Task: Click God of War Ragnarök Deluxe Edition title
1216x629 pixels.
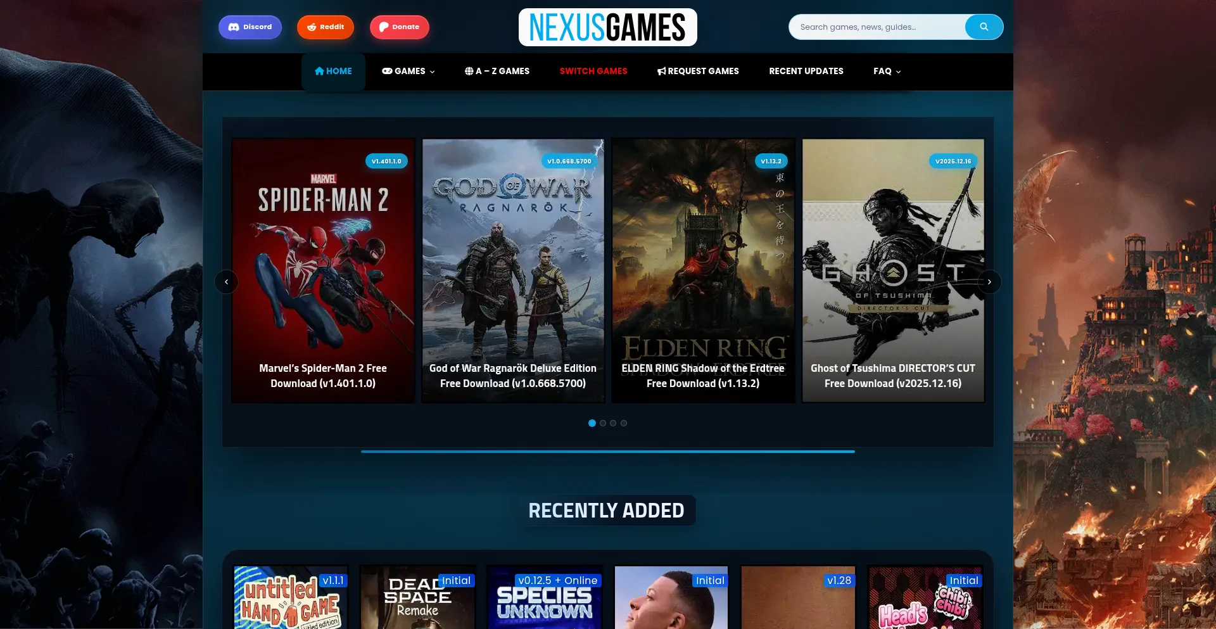Action: (x=513, y=376)
